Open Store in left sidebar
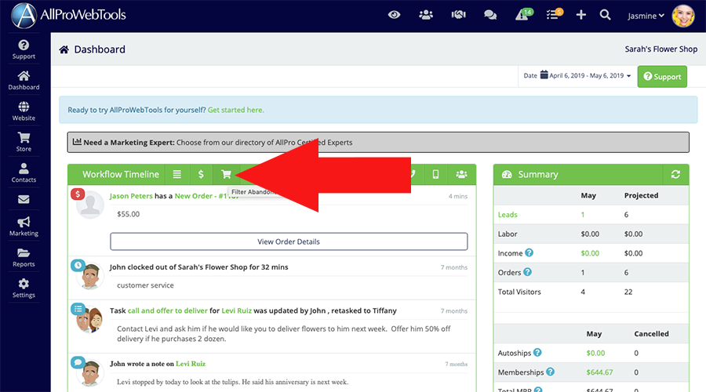 coord(24,142)
